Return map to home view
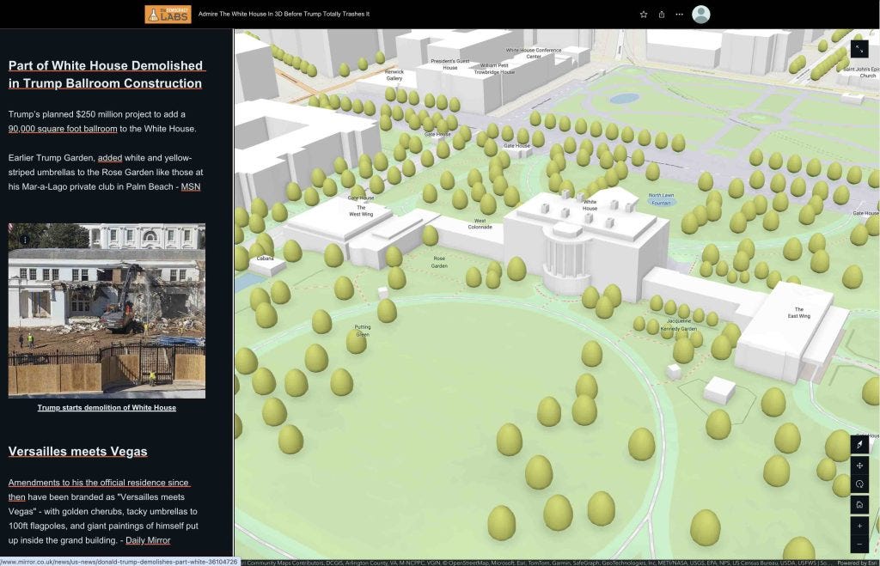The width and height of the screenshot is (880, 566). (x=859, y=505)
